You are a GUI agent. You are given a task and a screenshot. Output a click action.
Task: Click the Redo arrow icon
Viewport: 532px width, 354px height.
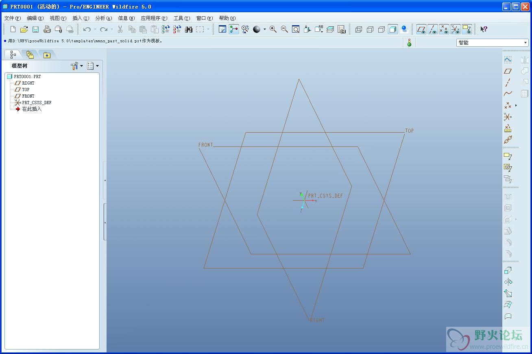(x=104, y=29)
